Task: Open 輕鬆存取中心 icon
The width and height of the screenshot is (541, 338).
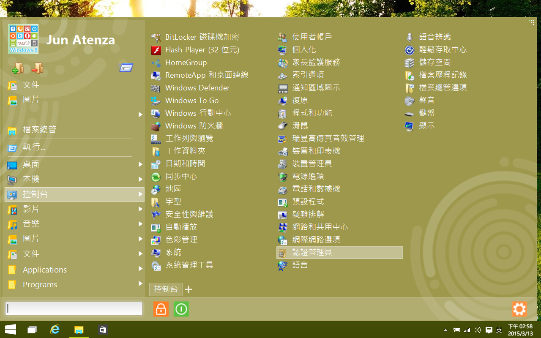Action: coord(410,50)
